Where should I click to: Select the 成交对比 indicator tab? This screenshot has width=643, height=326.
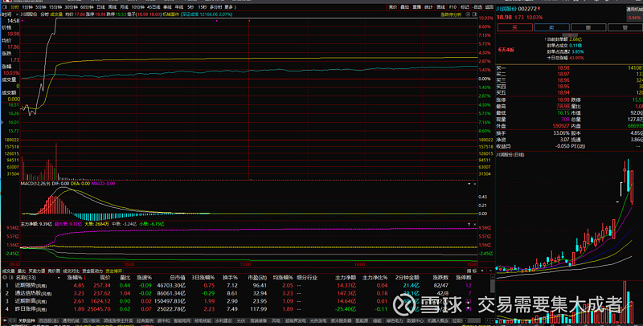pos(71,271)
